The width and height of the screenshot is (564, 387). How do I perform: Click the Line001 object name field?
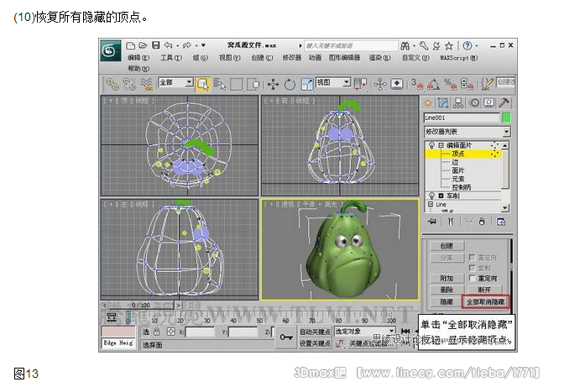[462, 118]
